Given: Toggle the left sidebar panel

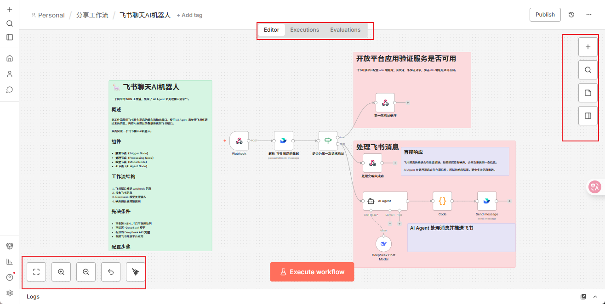Looking at the screenshot, I should [10, 37].
